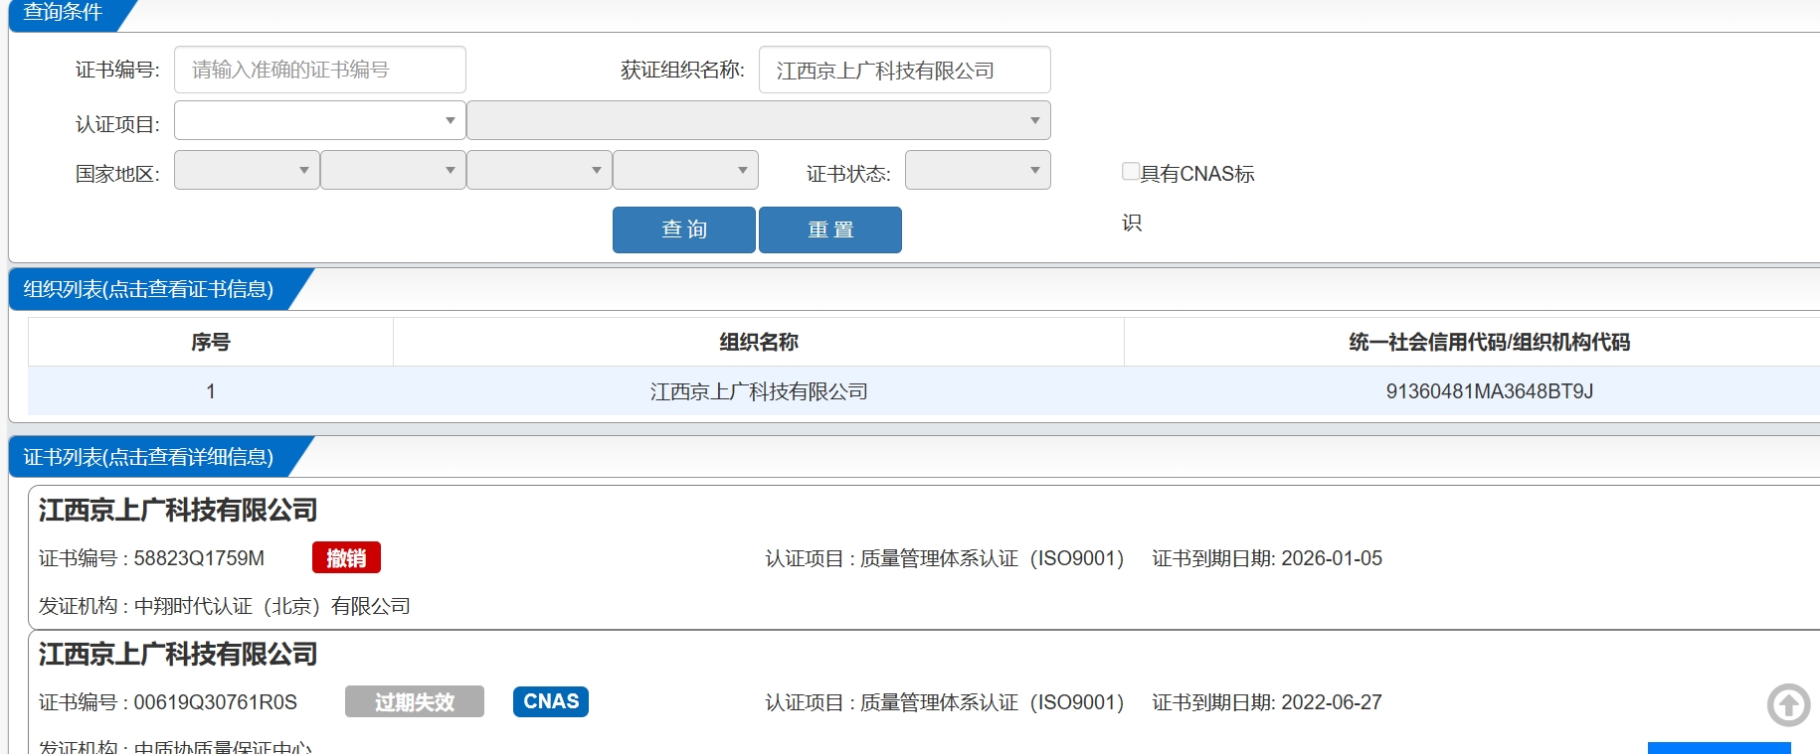Select the 查询条件 section tab
This screenshot has height=754, width=1820.
pos(64,13)
